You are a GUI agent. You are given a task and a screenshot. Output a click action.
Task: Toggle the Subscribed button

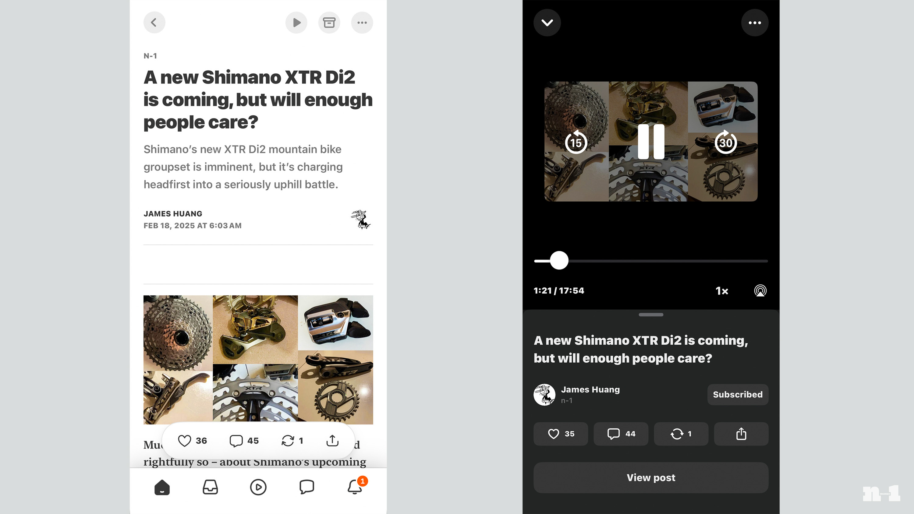click(x=738, y=394)
